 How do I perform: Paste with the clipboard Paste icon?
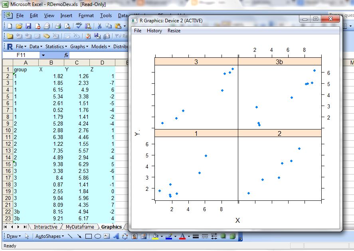click(118, 26)
